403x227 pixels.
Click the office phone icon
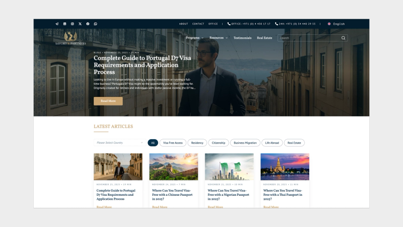click(x=229, y=24)
